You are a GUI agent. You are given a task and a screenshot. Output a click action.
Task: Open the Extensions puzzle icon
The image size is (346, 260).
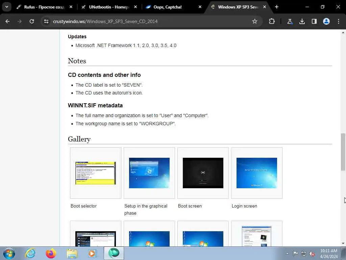point(272,21)
